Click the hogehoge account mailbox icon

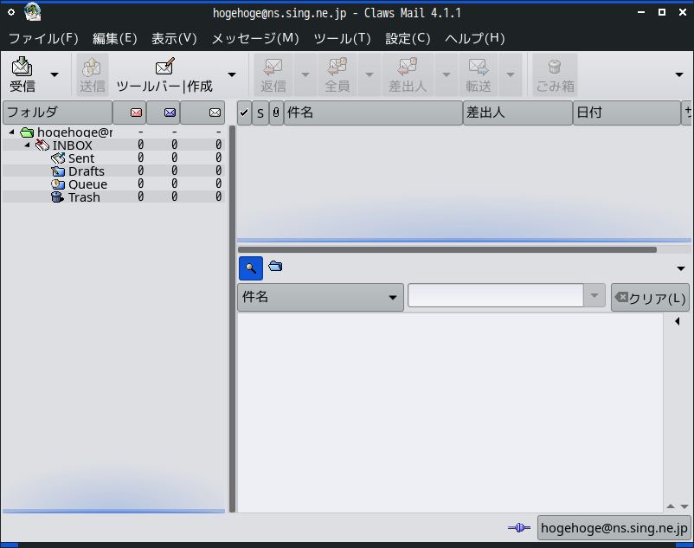[27, 132]
